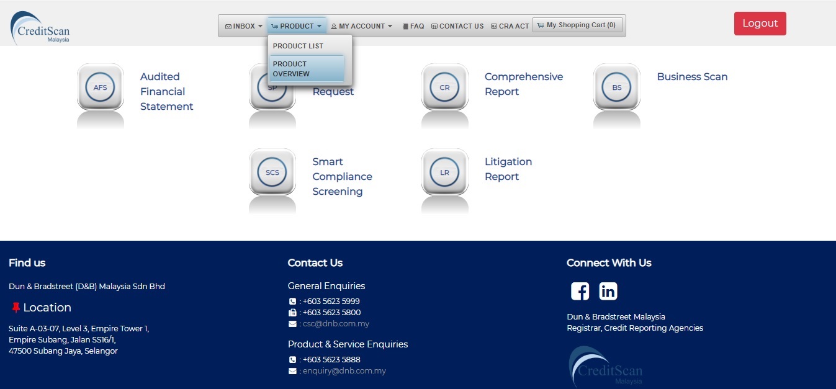Screen dimensions: 836x389
Task: Open the Facebook page icon
Action: click(x=580, y=291)
